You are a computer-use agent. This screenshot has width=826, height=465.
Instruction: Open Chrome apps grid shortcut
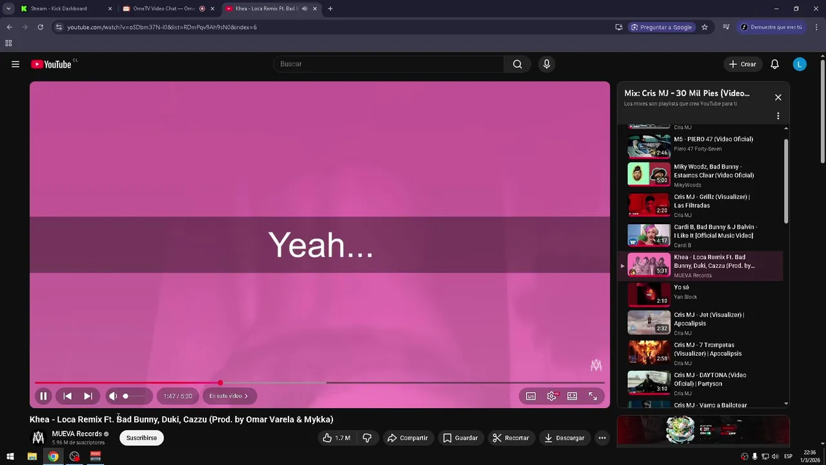point(8,43)
